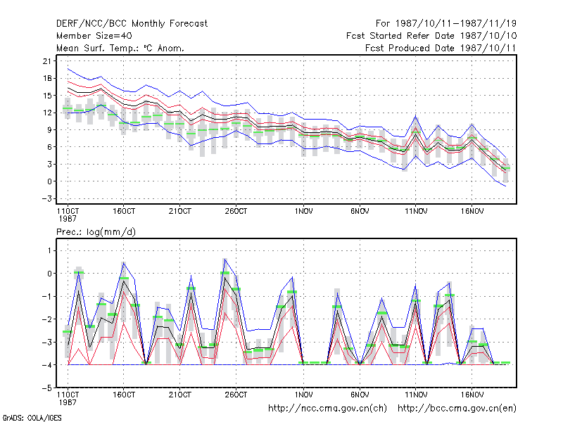Click the GrADS: COLA/IGES credit label
The width and height of the screenshot is (563, 422).
pos(32,418)
